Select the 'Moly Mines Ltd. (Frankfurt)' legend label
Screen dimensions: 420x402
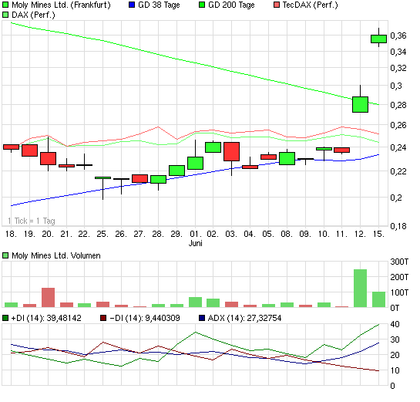click(61, 5)
